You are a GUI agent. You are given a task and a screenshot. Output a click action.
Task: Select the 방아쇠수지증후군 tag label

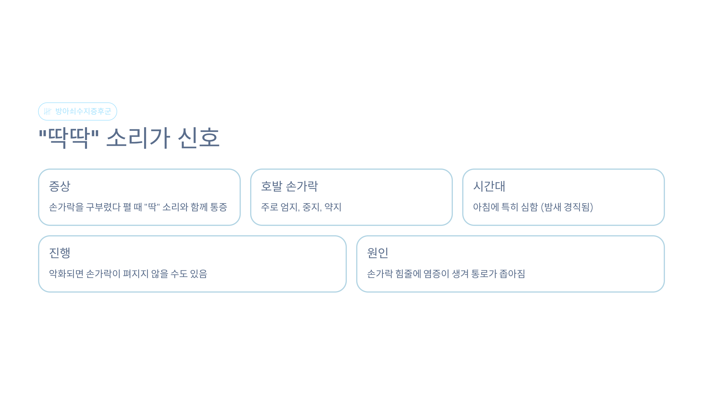83,111
